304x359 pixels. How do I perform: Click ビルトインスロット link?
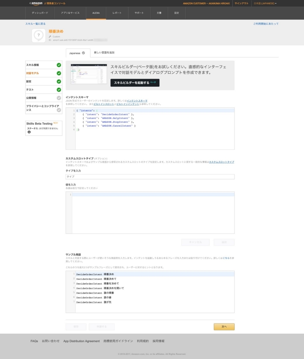pyautogui.click(x=104, y=104)
